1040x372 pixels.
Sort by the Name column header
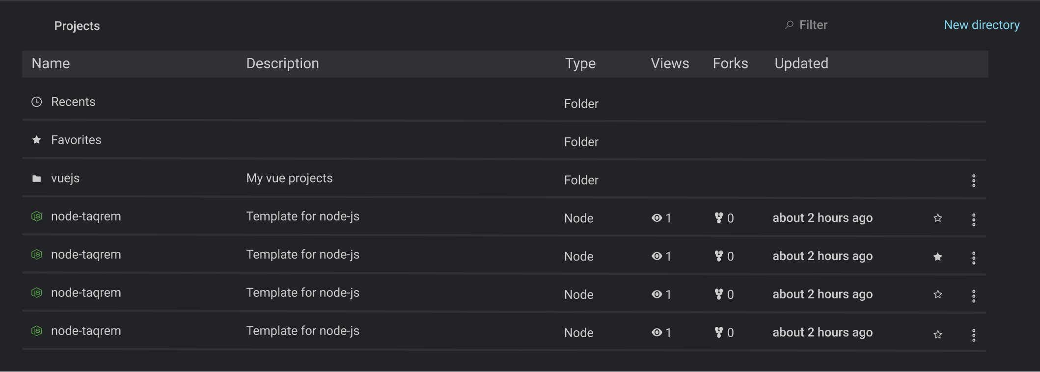click(51, 63)
